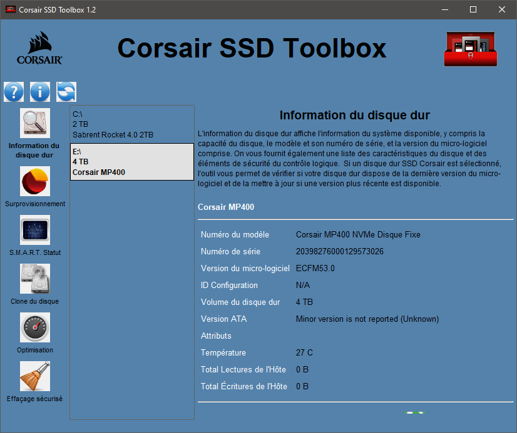The height and width of the screenshot is (433, 517).
Task: Click the Version du micro-logiciel label
Action: (x=245, y=269)
